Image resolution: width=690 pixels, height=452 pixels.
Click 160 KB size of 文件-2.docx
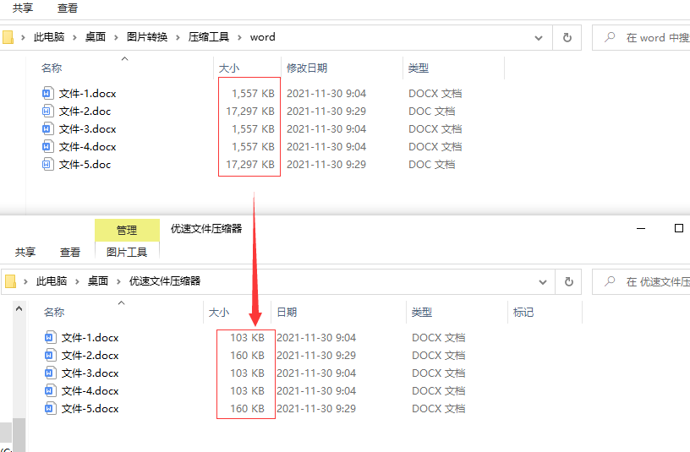pos(247,356)
